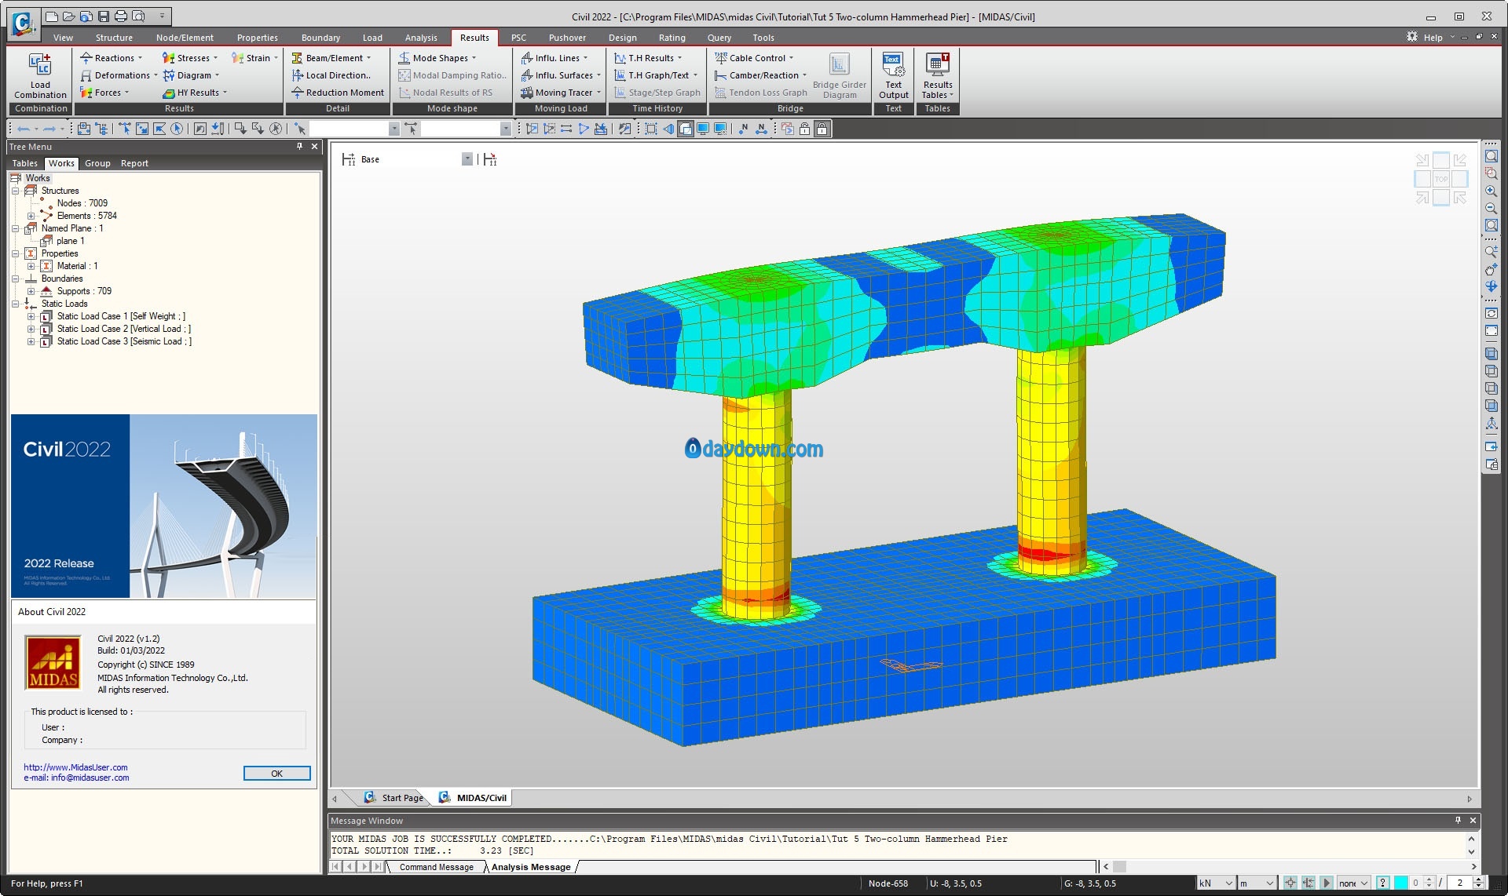Open the Load Combination tool

coord(40,76)
